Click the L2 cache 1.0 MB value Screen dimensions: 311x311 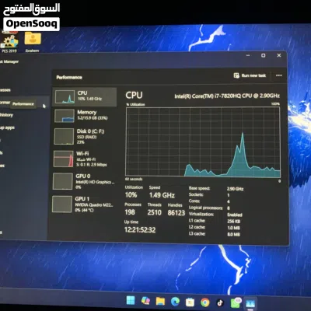pyautogui.click(x=233, y=228)
